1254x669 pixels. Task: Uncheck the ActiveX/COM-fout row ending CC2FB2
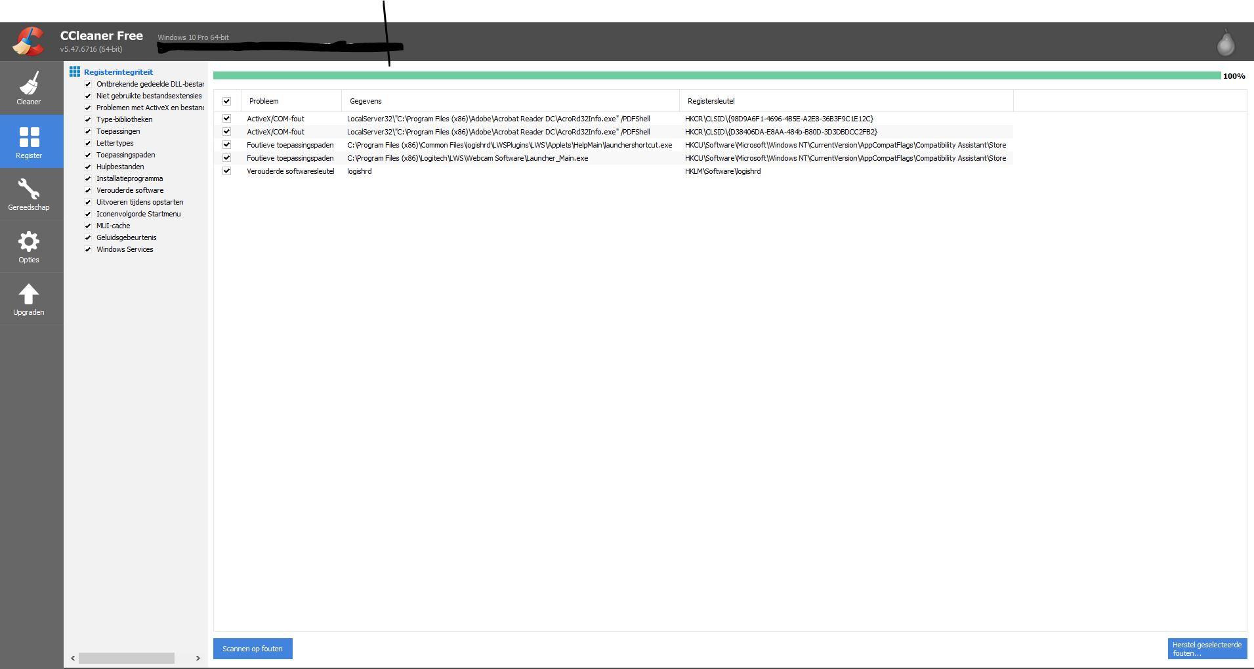pyautogui.click(x=226, y=132)
